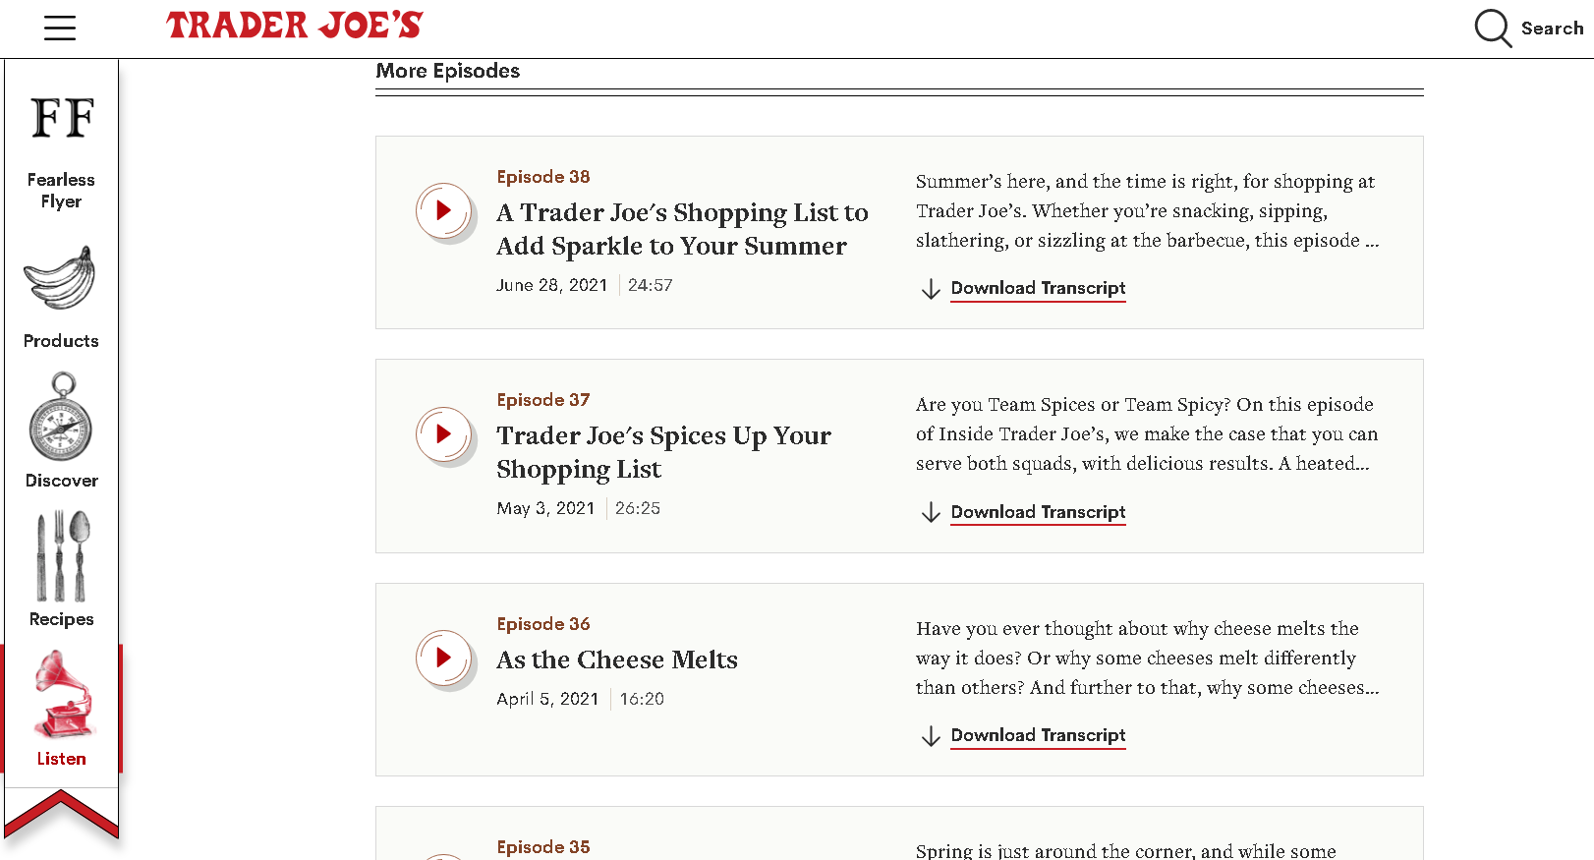
Task: Click duration '16:20'
Action: click(x=642, y=699)
